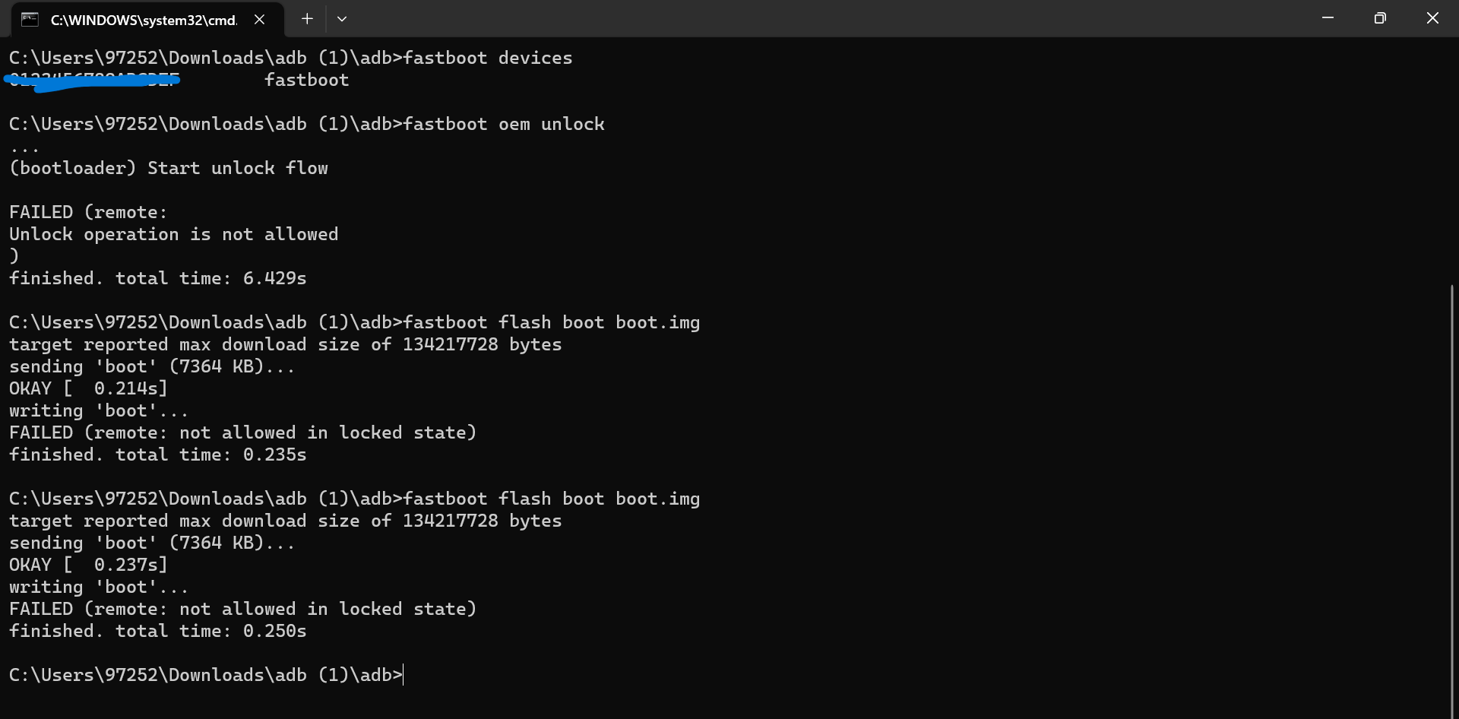Minimize the terminal window
Viewport: 1459px width, 719px height.
[1328, 18]
